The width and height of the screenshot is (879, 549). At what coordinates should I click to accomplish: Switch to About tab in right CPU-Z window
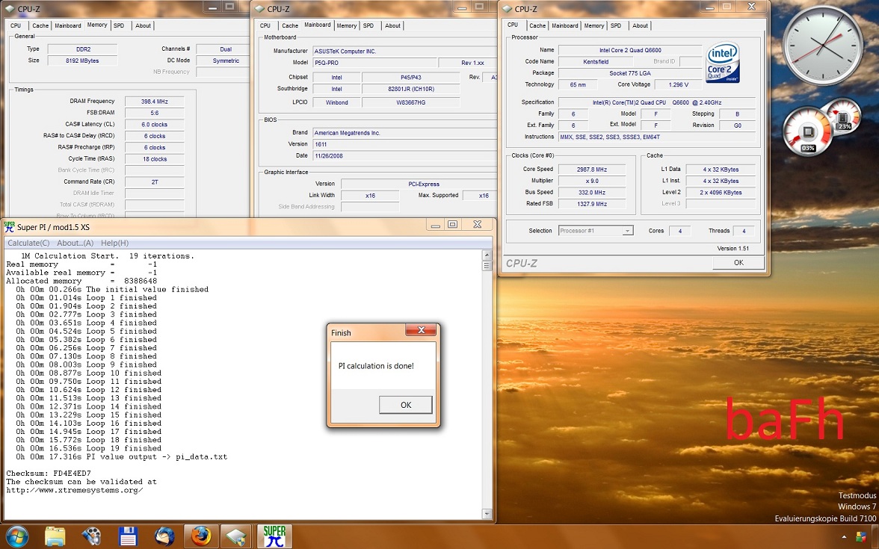coord(640,25)
